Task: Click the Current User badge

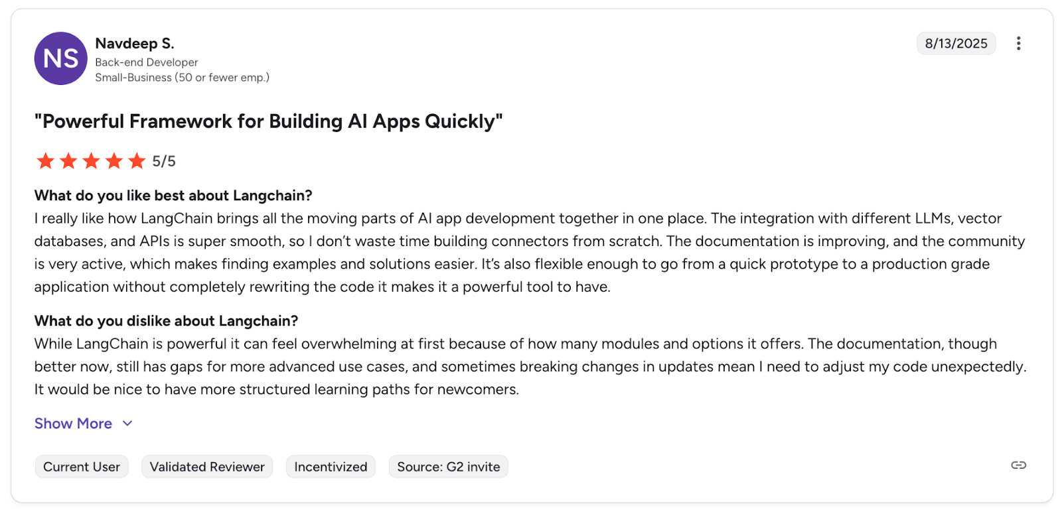Action: tap(82, 467)
